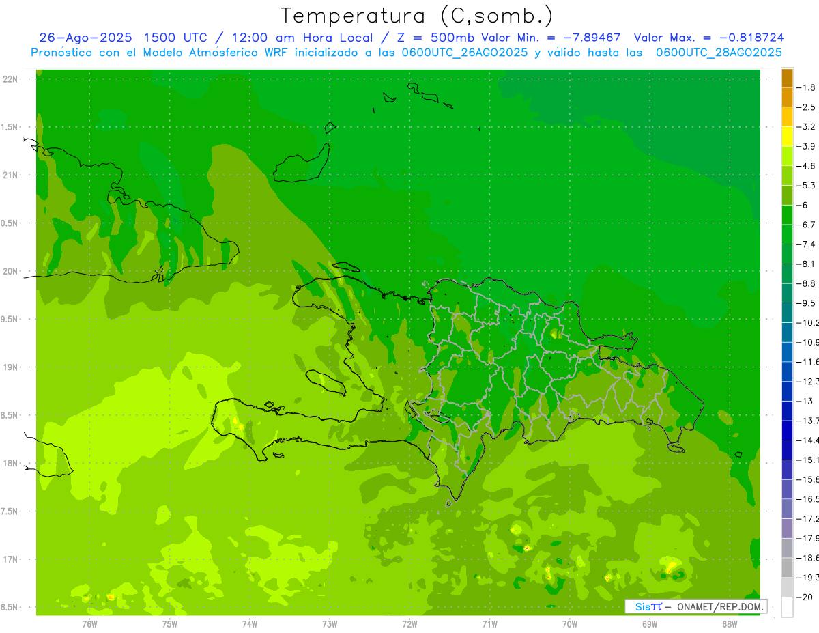The image size is (819, 633).
Task: Click the "74W" longitude label
Action: coord(250,623)
